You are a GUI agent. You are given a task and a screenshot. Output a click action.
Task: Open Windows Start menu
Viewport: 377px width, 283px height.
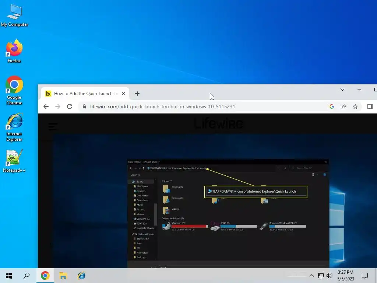(9, 276)
